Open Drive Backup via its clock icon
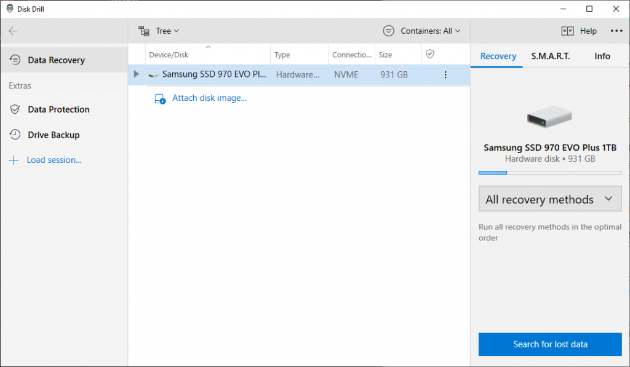Viewport: 630px width, 367px height. pos(14,135)
